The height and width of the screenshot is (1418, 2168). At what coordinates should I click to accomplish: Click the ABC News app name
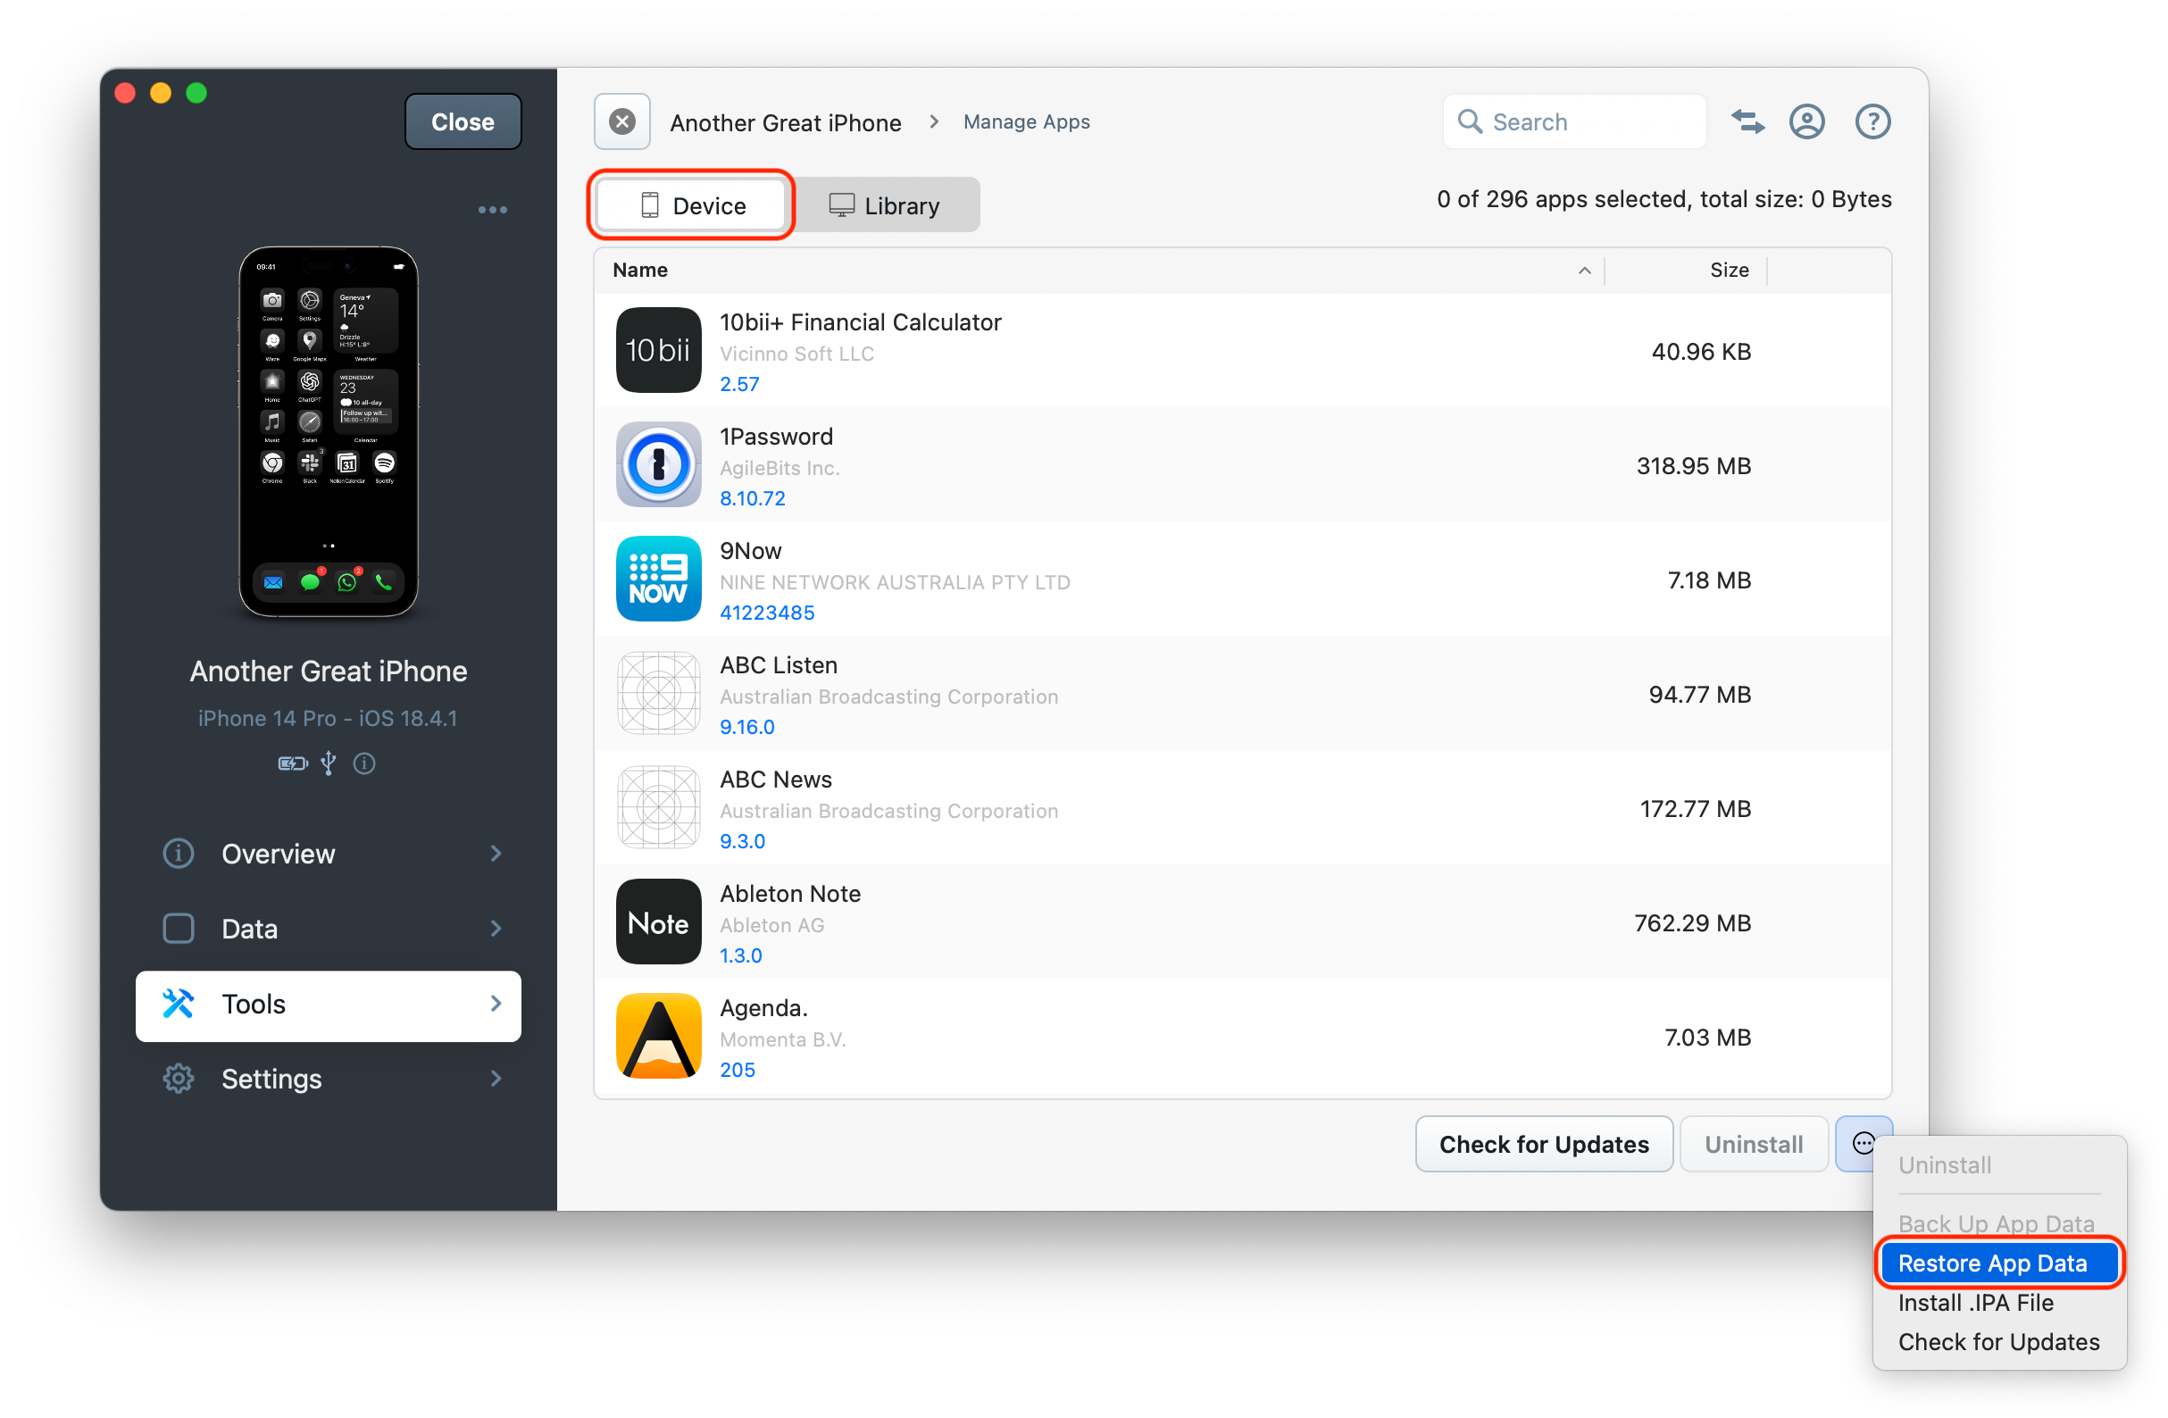tap(776, 780)
